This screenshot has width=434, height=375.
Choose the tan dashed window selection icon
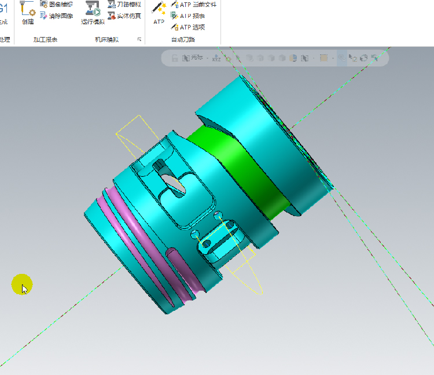[323, 58]
